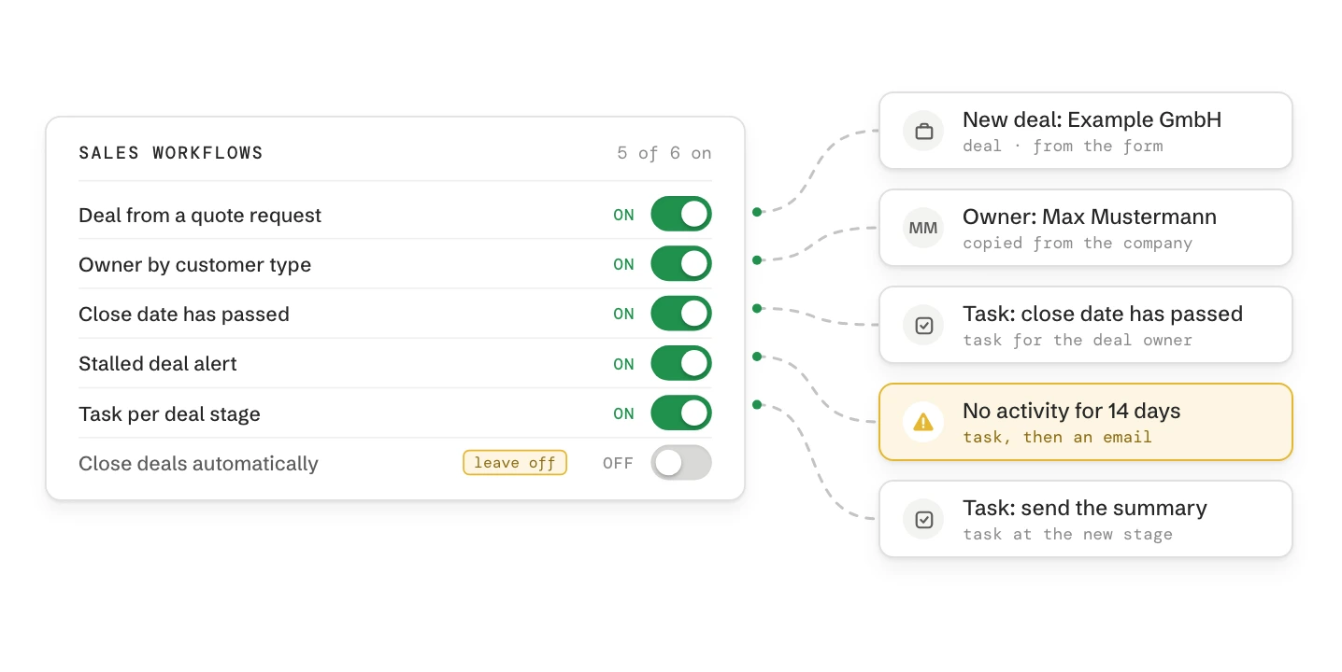Click the 'leave off' badge

(515, 463)
